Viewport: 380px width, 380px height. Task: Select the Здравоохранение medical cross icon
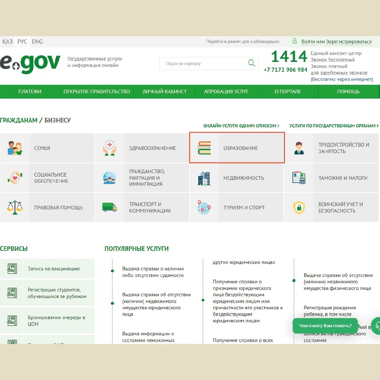(109, 148)
